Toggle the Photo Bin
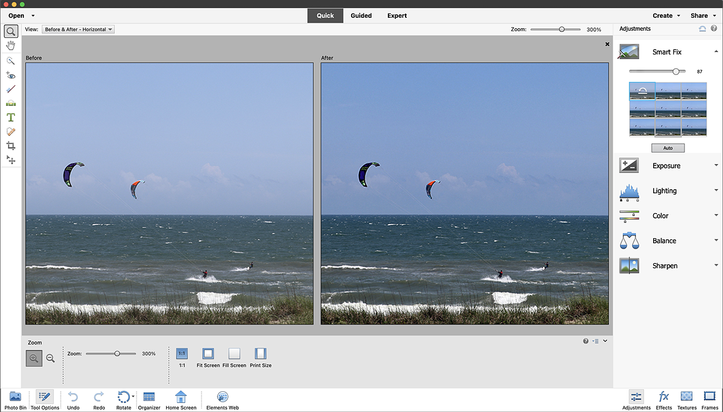723x412 pixels. [x=15, y=400]
